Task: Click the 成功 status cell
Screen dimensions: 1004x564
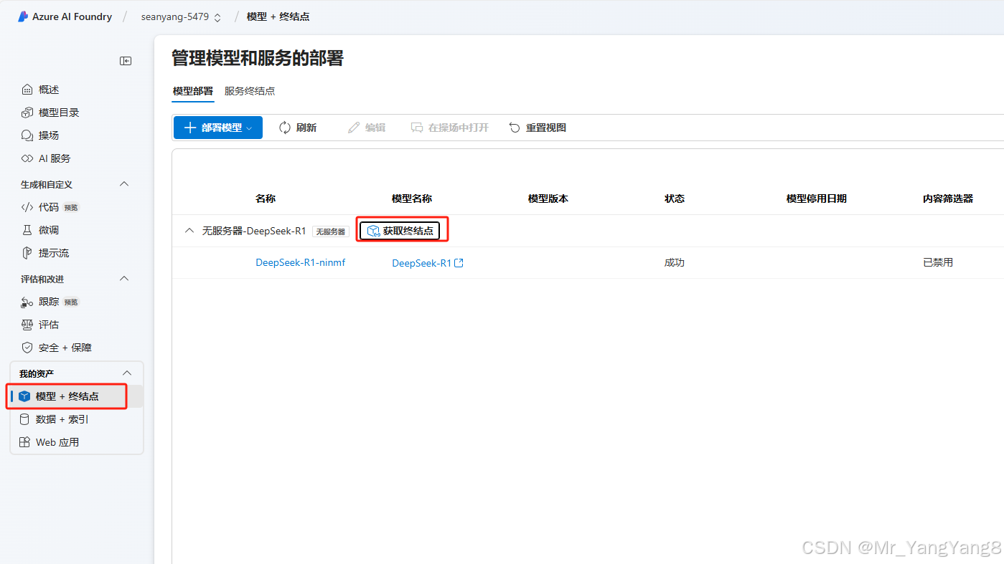Action: click(x=675, y=263)
